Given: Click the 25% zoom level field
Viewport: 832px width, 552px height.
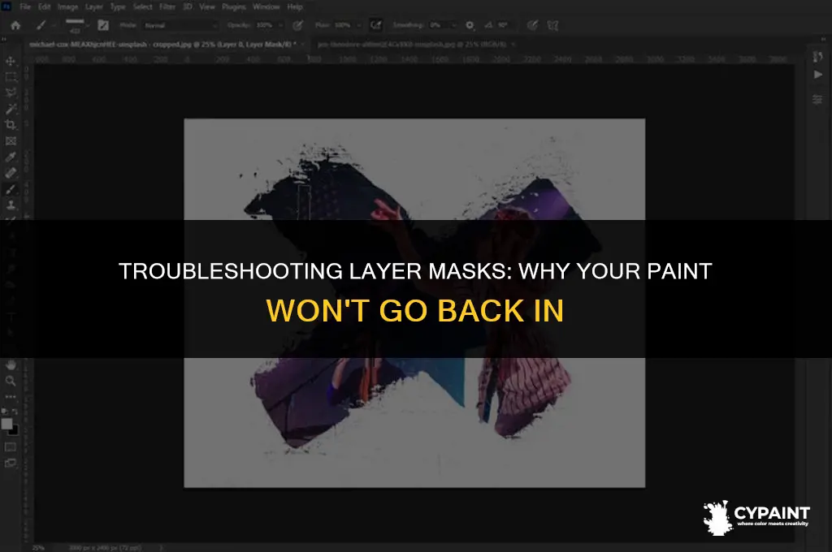Looking at the screenshot, I should coord(38,547).
